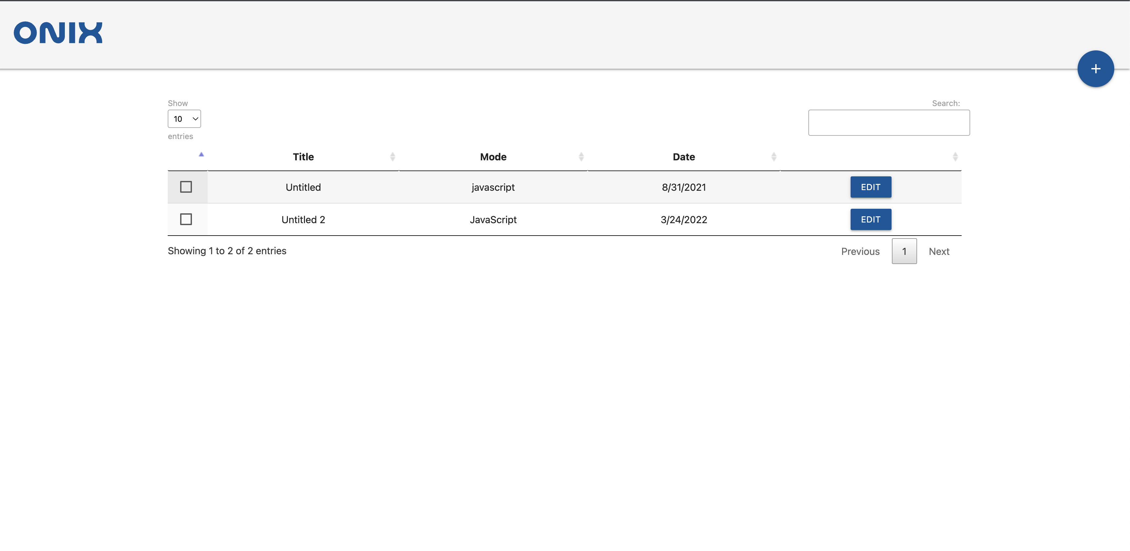Click the 'Untitled' title cell

pos(303,187)
